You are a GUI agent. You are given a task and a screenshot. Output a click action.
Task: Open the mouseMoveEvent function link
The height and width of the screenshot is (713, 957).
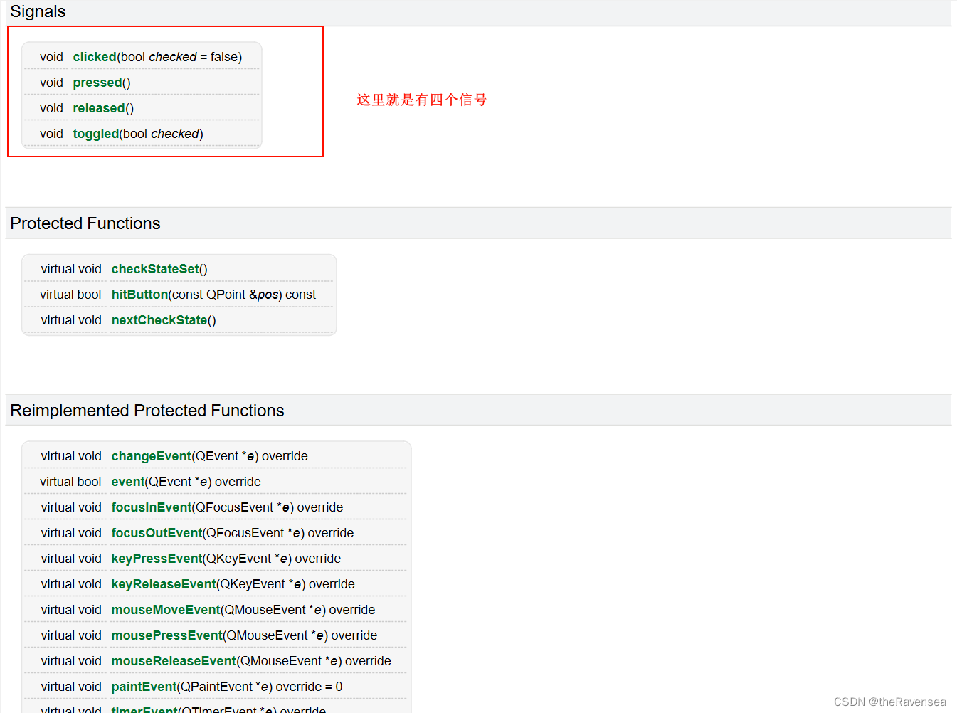[x=166, y=610]
